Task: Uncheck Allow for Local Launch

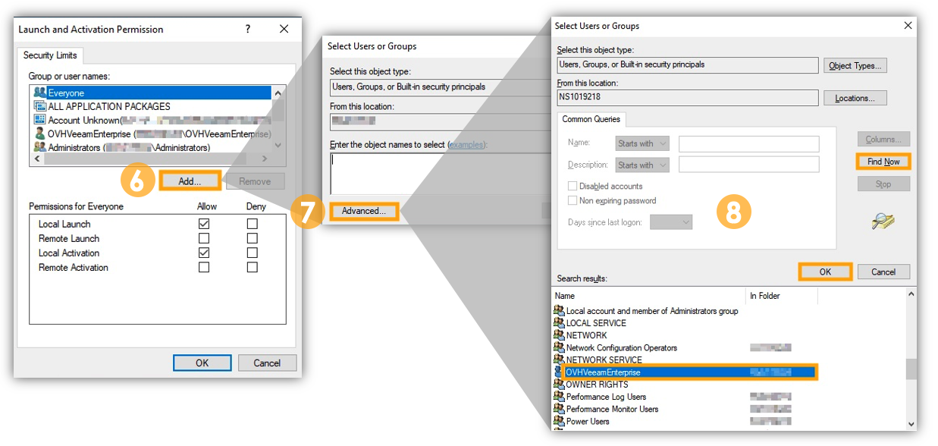Action: pyautogui.click(x=204, y=224)
